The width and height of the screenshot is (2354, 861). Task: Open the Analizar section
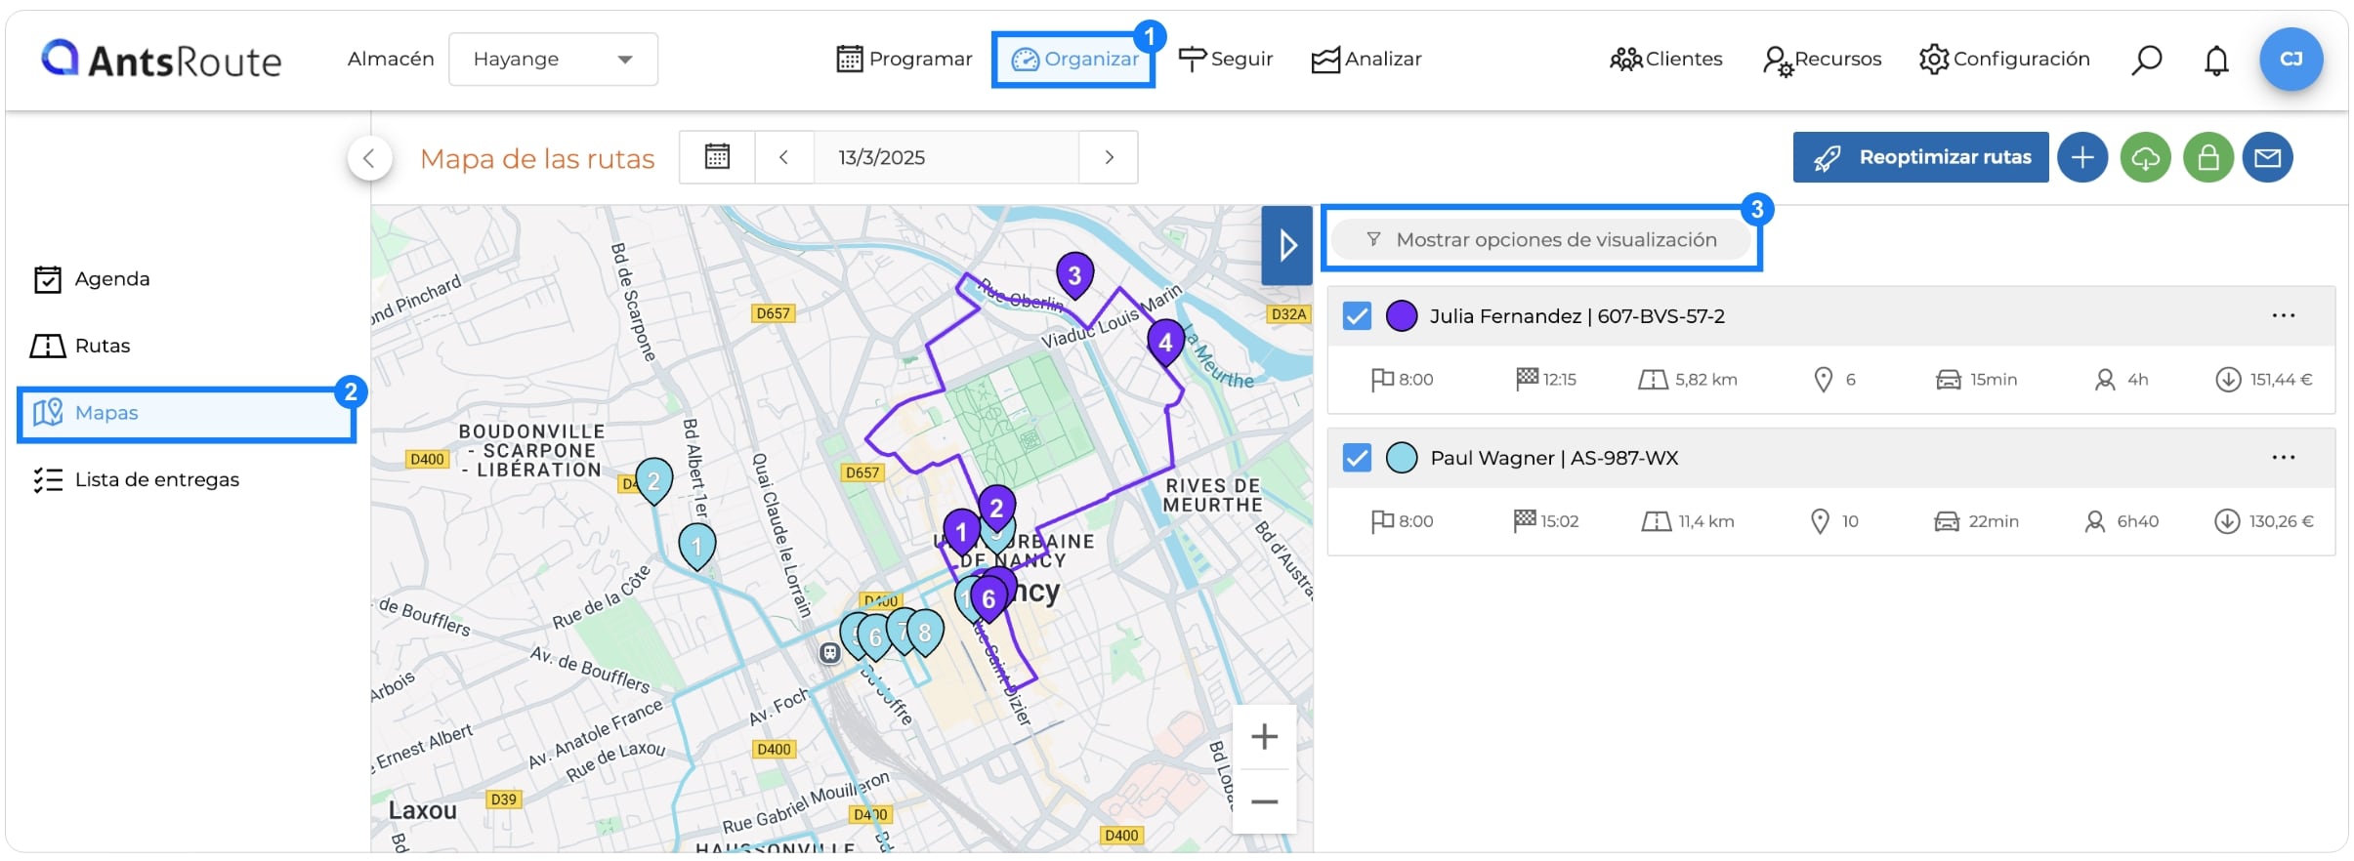coord(1366,59)
